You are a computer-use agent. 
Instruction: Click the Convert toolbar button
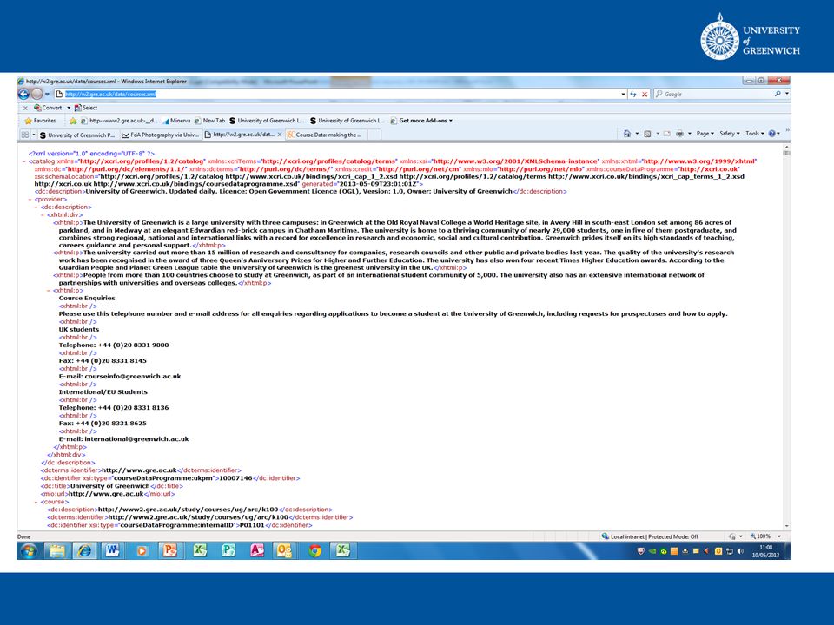pos(48,108)
